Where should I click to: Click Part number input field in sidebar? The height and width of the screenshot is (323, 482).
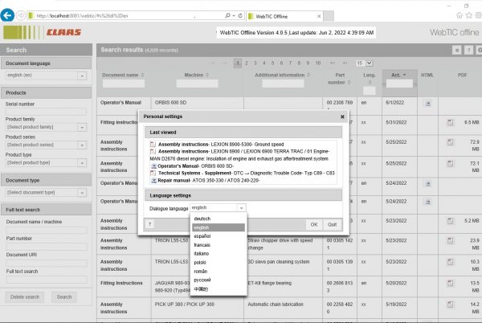pyautogui.click(x=46, y=246)
